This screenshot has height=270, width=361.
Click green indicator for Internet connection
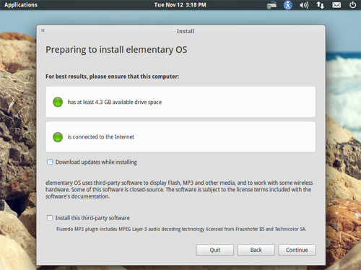[x=58, y=137]
